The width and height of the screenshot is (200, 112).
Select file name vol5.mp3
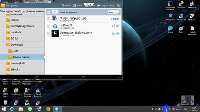click(x=66, y=25)
